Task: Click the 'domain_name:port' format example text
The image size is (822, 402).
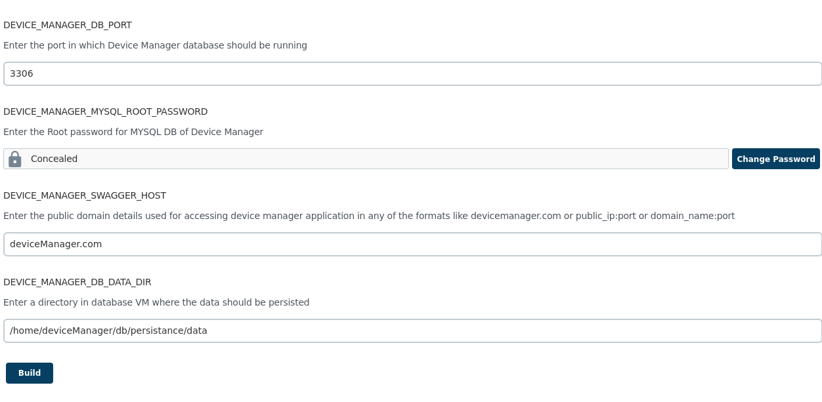Action: [x=692, y=216]
